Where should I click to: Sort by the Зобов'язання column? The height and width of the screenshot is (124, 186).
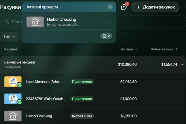coord(164,49)
